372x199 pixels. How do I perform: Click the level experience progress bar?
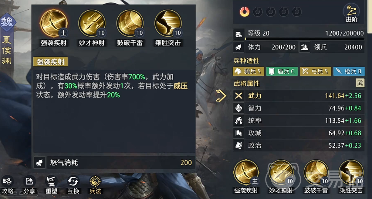304,39
